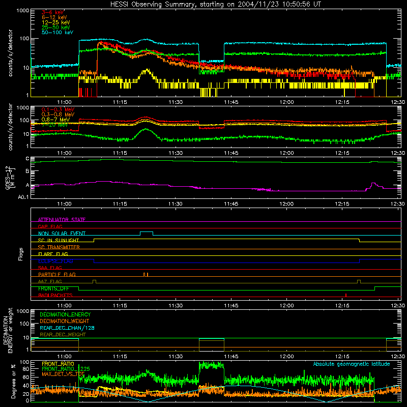The height and width of the screenshot is (407, 407).
Task: Click the REAR_DEC_CHAN/128 legend label
Action: [67, 328]
